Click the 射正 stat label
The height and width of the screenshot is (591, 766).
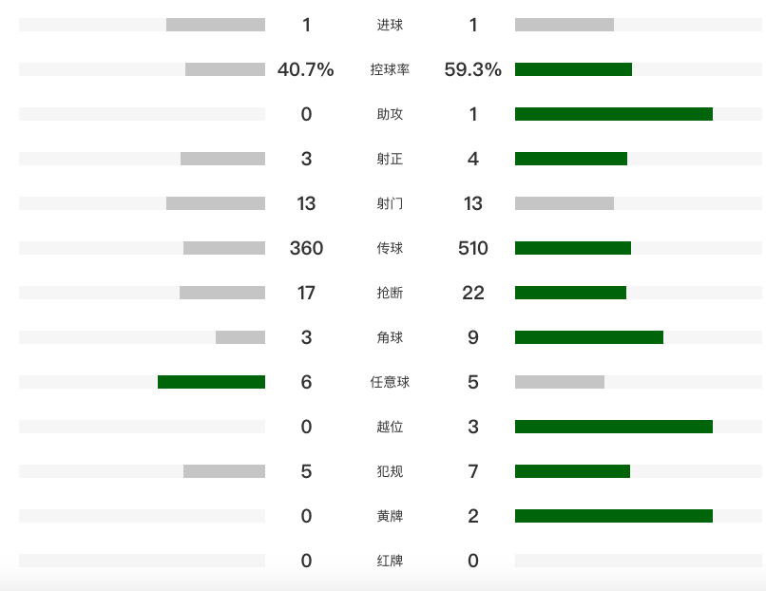point(390,159)
